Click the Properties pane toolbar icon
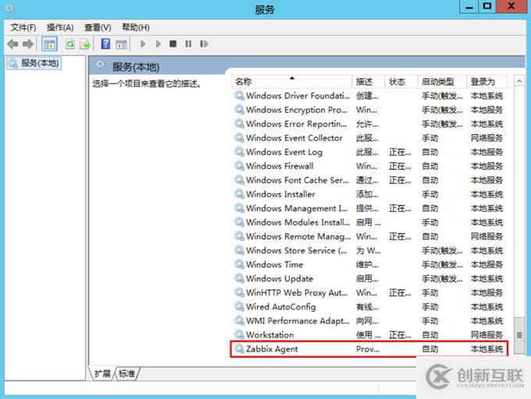The width and height of the screenshot is (531, 399). click(121, 44)
